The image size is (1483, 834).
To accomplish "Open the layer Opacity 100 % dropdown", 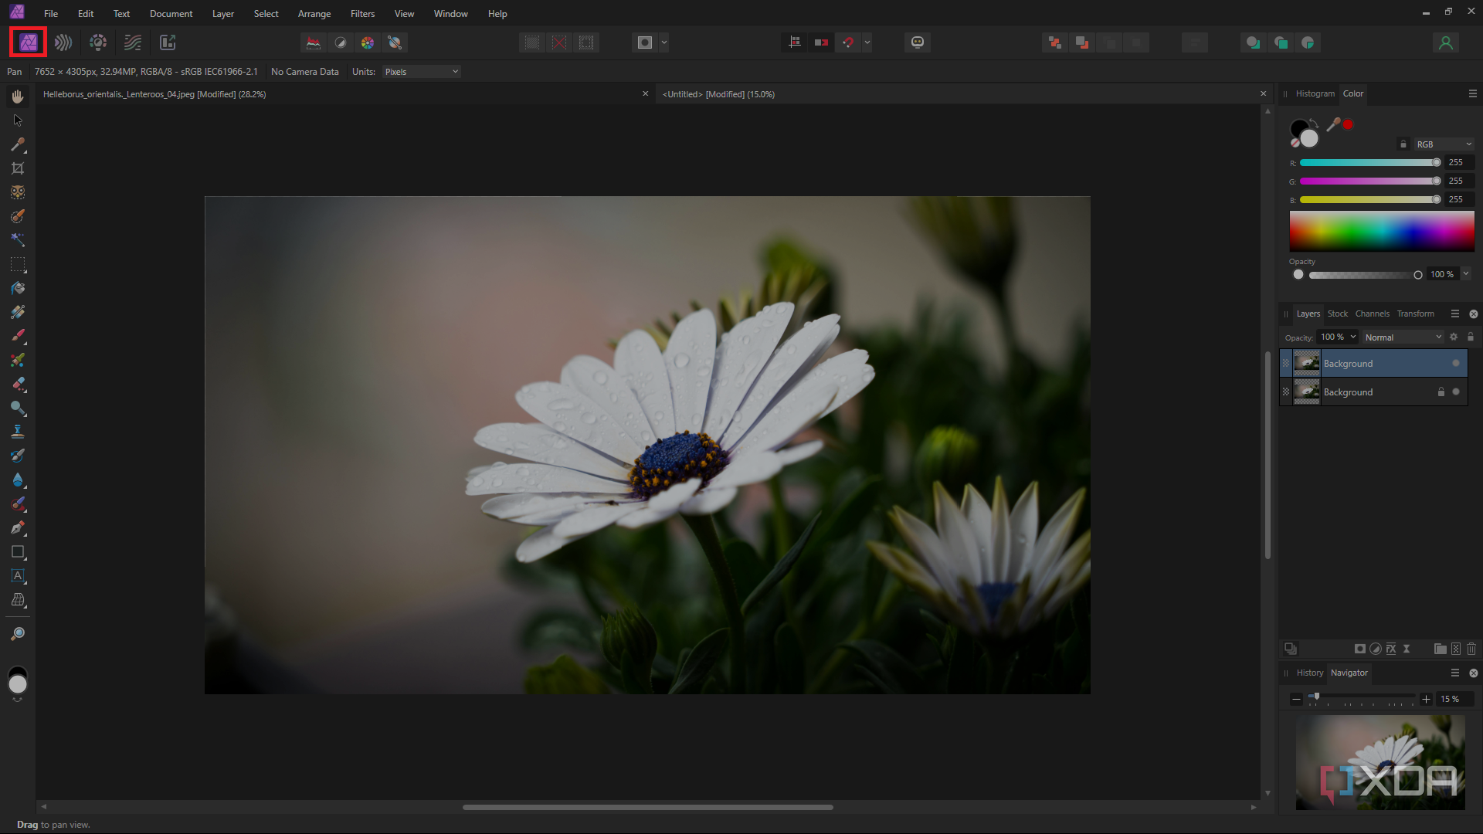I will pyautogui.click(x=1338, y=337).
